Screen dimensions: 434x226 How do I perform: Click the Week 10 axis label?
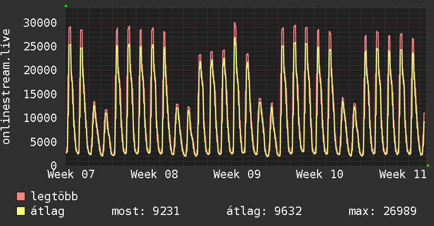[320, 174]
